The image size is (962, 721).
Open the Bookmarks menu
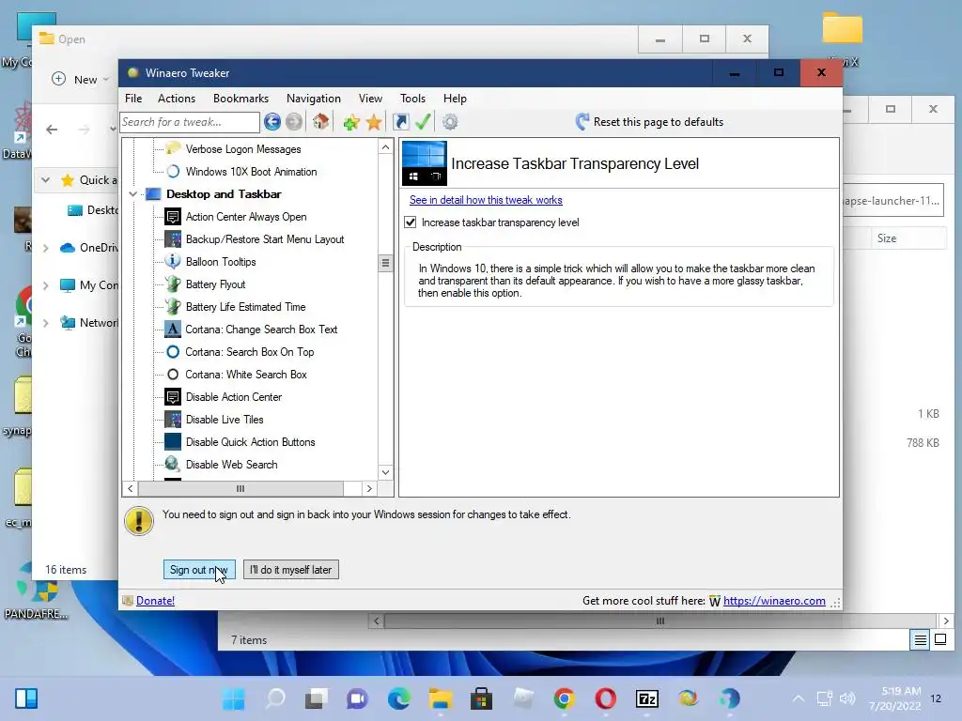pos(240,98)
